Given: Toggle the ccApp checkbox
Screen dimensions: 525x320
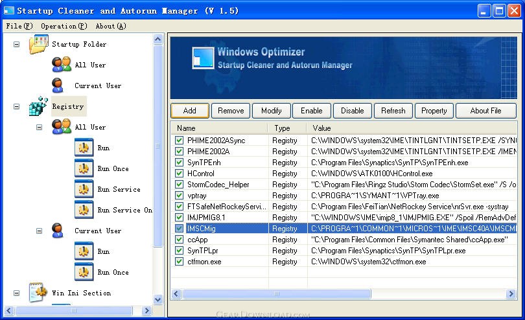Looking at the screenshot, I should tap(179, 240).
